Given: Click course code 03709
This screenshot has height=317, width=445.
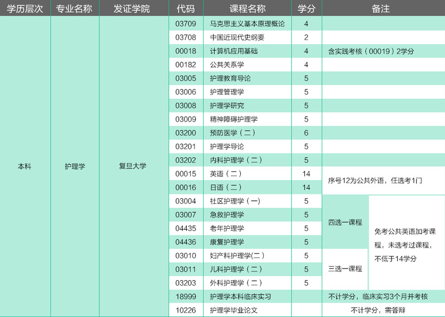Looking at the screenshot, I should (x=186, y=23).
